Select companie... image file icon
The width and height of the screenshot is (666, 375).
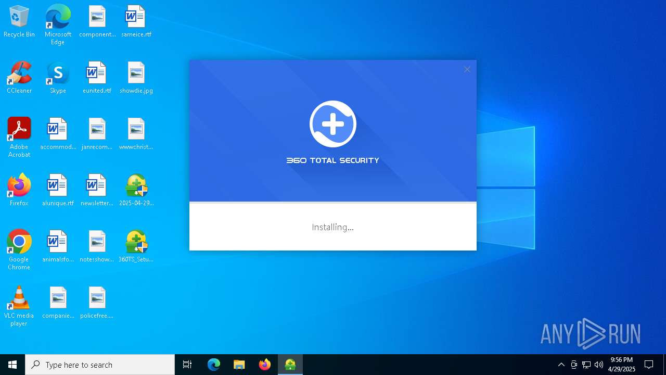(58, 303)
